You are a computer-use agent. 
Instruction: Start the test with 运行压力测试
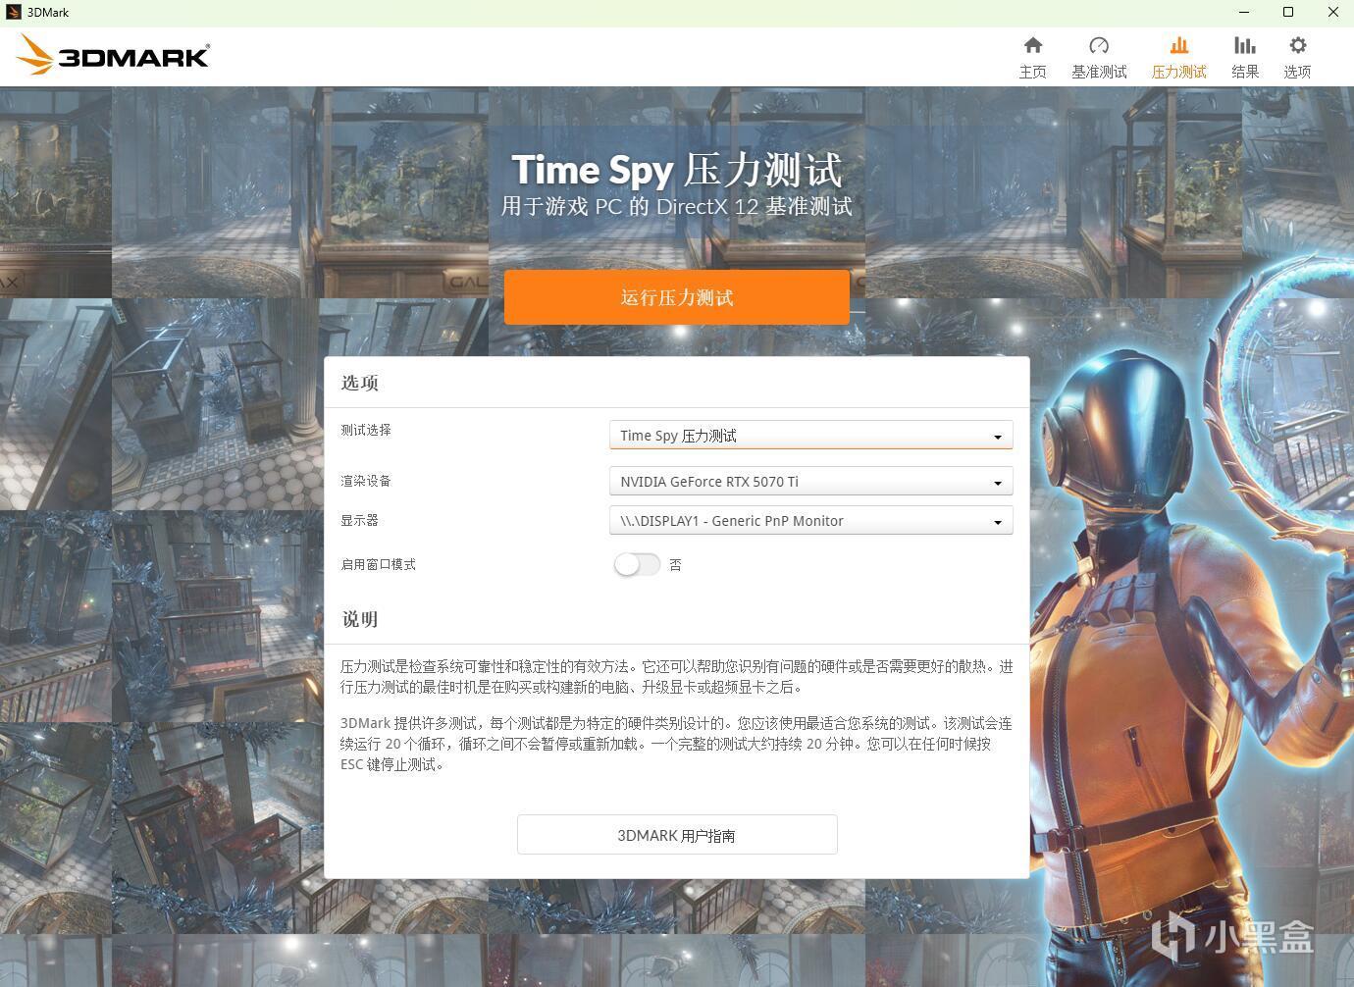(x=677, y=297)
